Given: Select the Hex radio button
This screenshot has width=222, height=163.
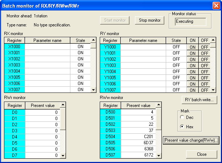Looking at the screenshot, I should pos(182,127).
